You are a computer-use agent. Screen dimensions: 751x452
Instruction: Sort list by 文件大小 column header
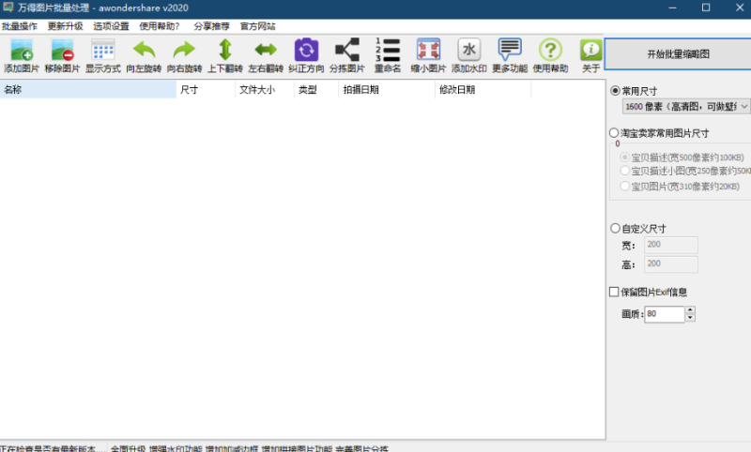click(256, 90)
